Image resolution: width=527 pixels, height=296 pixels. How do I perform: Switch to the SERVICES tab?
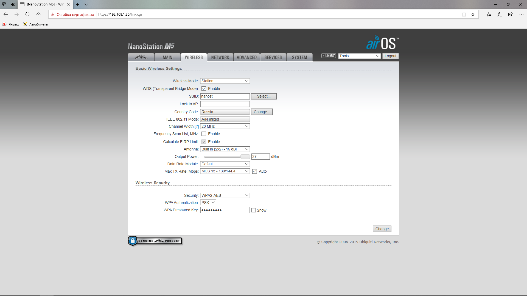coord(273,57)
